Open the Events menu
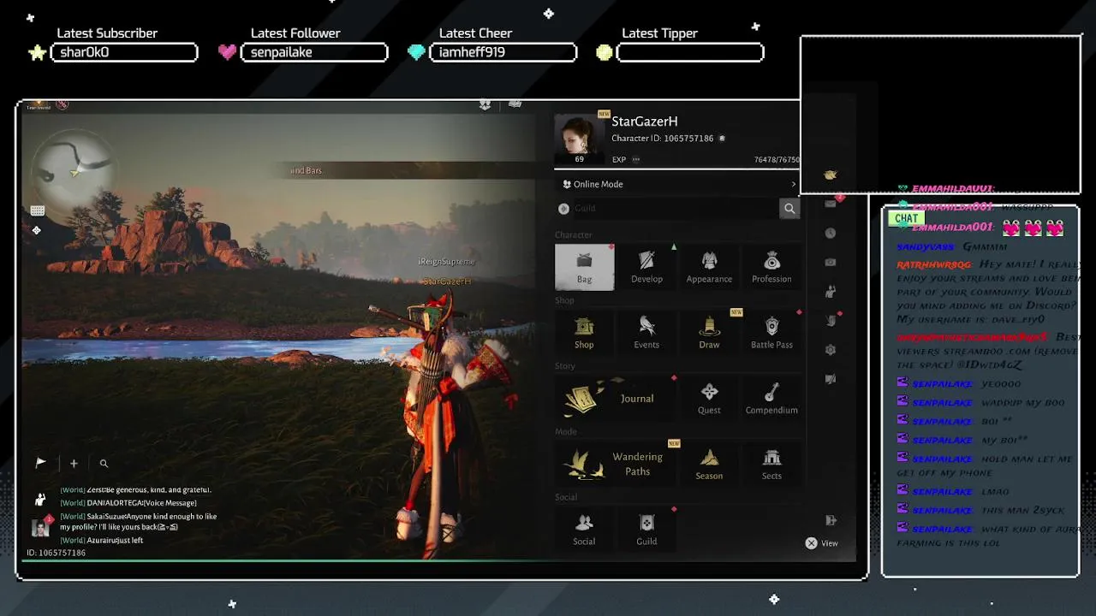Image resolution: width=1096 pixels, height=616 pixels. coord(646,333)
